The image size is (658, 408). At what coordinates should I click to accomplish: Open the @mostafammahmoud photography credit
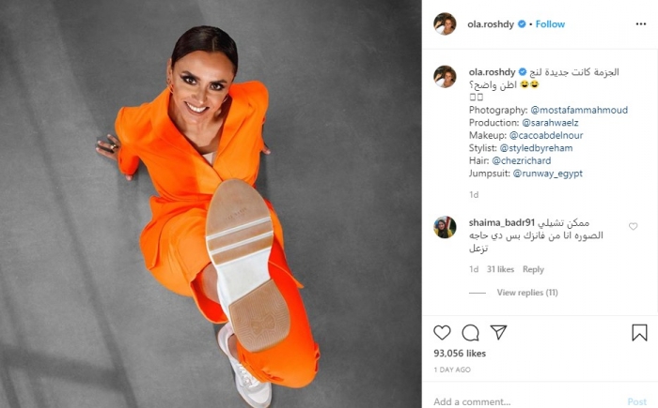[x=579, y=110]
